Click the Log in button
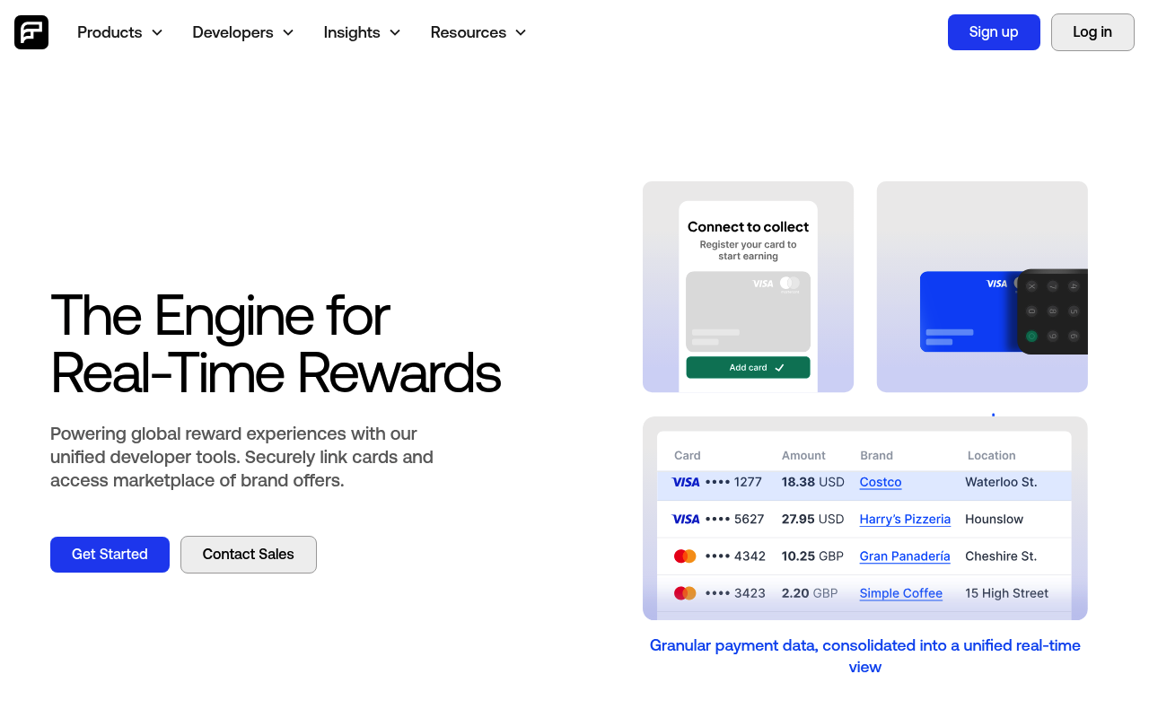Screen dimensions: 1149x718 (x=1092, y=32)
